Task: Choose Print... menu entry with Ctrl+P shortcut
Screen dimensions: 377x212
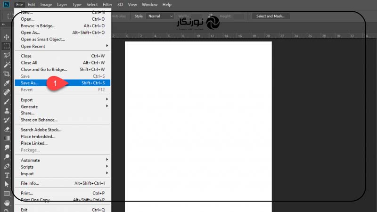Action: click(x=63, y=193)
